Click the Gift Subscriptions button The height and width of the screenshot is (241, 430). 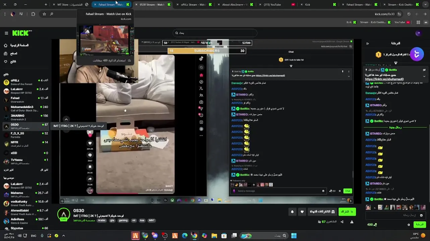[x=322, y=212]
